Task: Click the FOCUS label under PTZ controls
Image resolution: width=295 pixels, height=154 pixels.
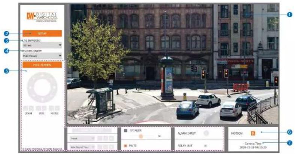Action: pos(54,114)
